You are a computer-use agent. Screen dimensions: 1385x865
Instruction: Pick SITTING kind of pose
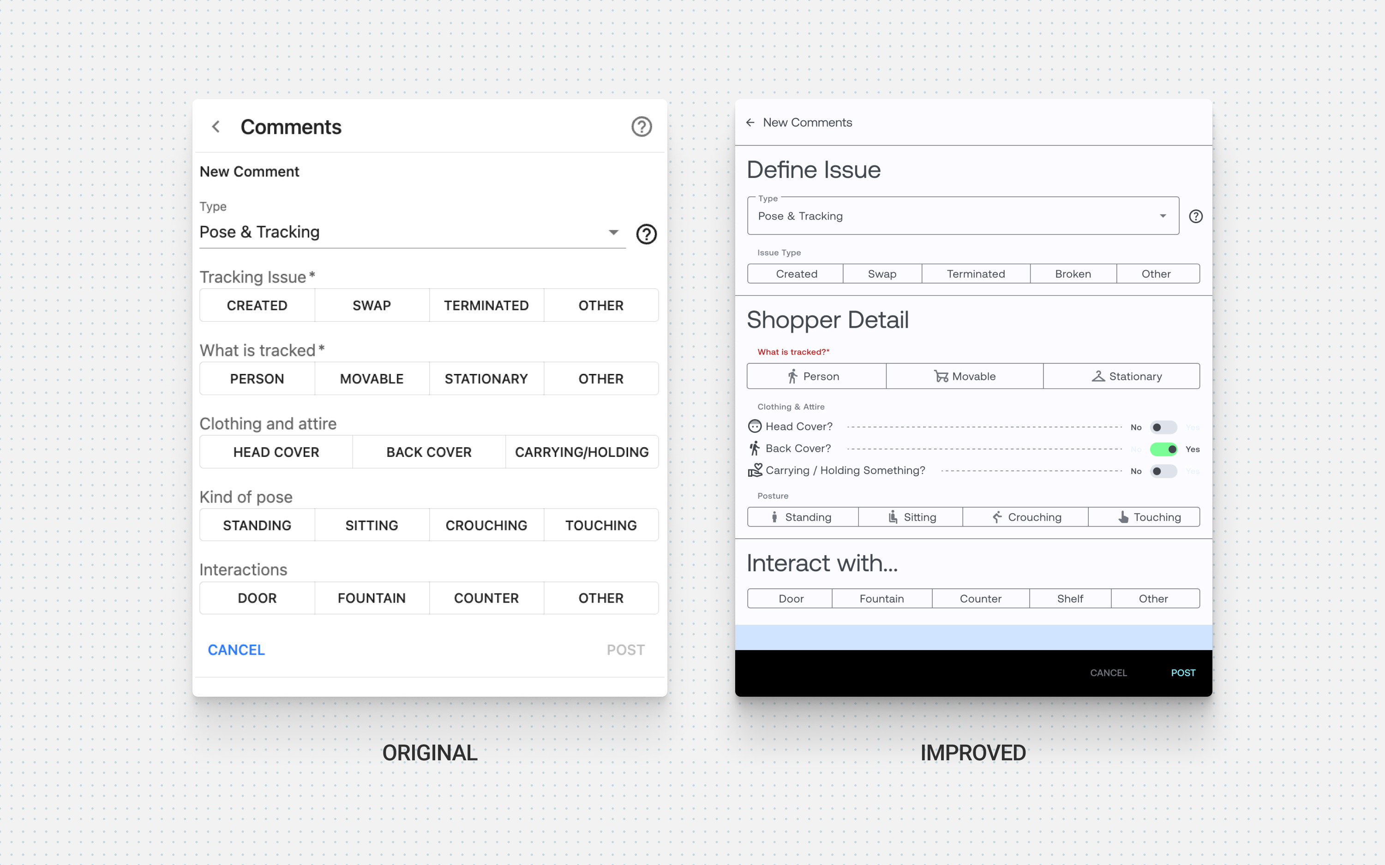[372, 525]
